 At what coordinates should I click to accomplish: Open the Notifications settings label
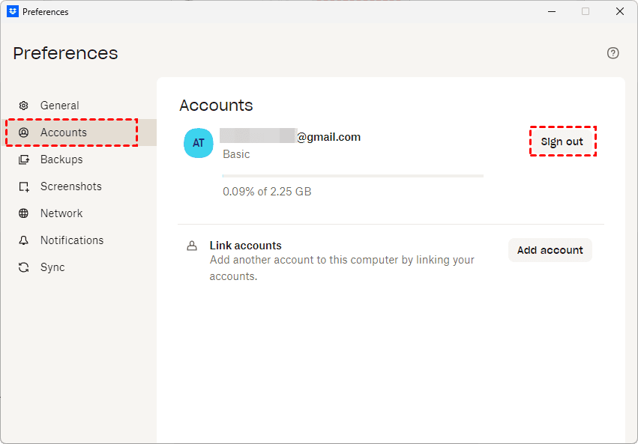(x=72, y=240)
